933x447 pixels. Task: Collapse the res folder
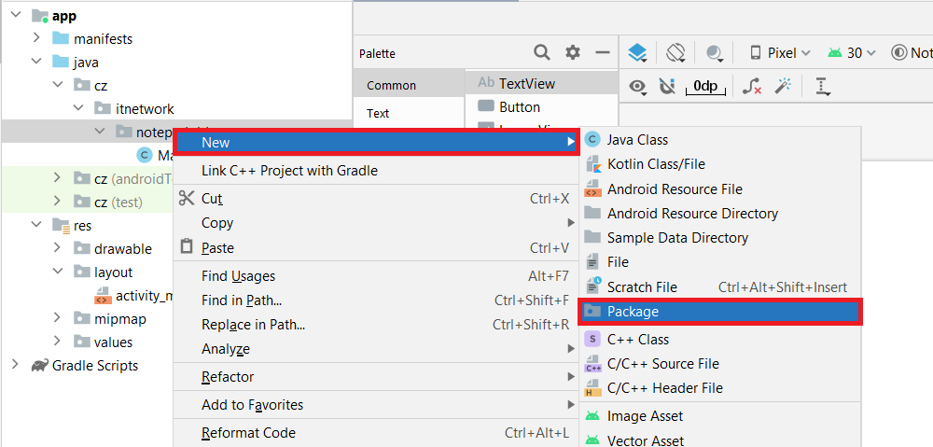35,225
